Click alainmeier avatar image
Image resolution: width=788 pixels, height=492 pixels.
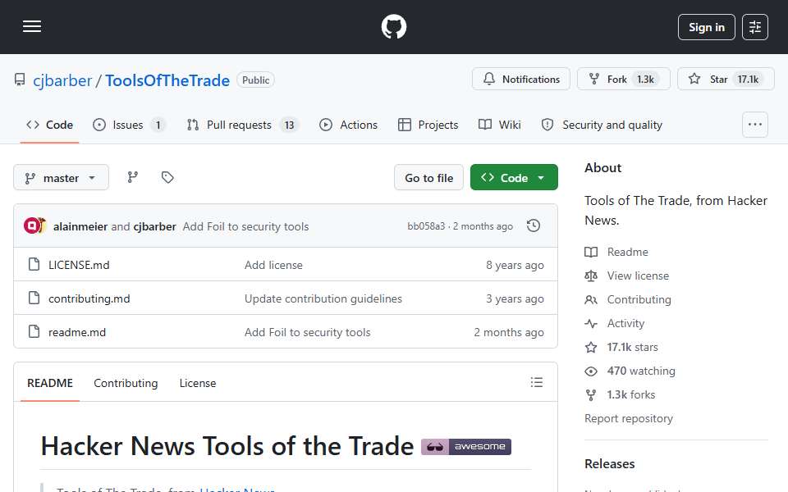[31, 226]
